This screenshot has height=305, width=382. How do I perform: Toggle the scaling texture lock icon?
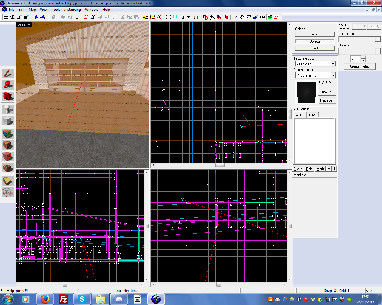189,17
